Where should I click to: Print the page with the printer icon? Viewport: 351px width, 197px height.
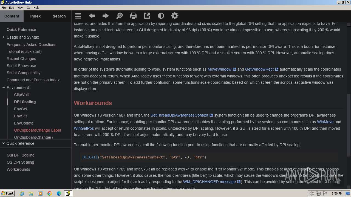tap(133, 16)
